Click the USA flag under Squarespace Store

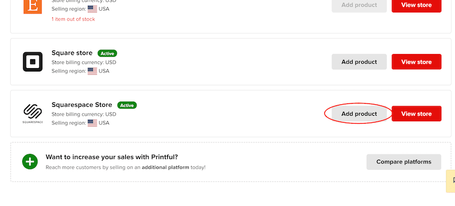coord(92,123)
